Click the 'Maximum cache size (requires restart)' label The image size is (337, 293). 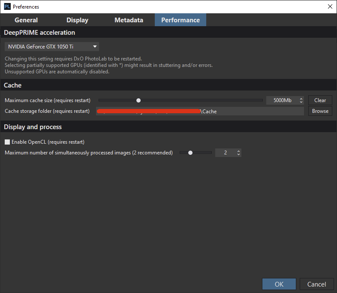point(48,100)
